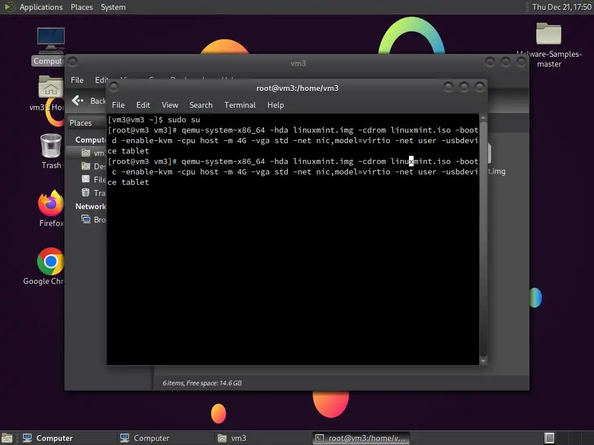Open terminal Edit menu
This screenshot has height=445, width=594.
[x=143, y=105]
